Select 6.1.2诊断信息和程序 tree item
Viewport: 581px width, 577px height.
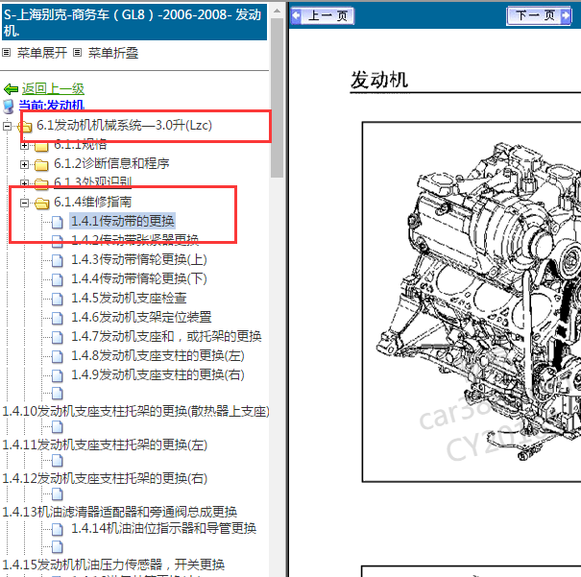(x=111, y=163)
